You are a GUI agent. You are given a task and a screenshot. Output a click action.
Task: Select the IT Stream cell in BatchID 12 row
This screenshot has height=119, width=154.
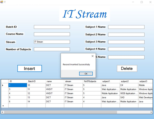[x=73, y=93]
